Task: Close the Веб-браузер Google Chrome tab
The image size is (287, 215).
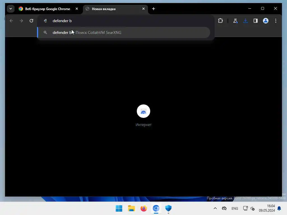Action: (x=77, y=9)
